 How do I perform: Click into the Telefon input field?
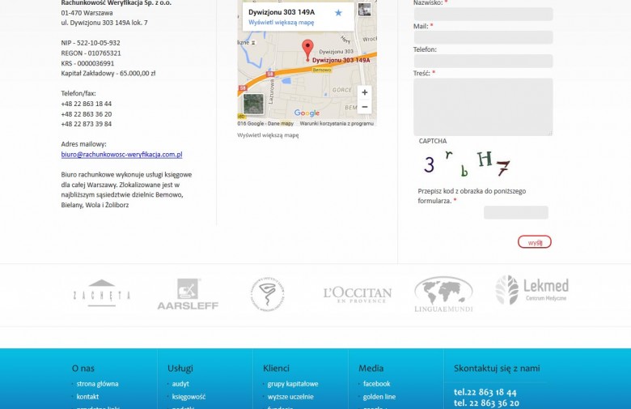tap(483, 61)
